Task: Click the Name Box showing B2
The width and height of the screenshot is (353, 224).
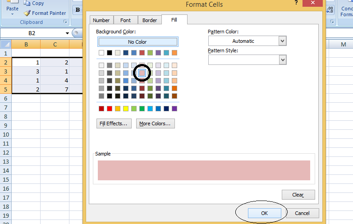Action: pos(32,33)
